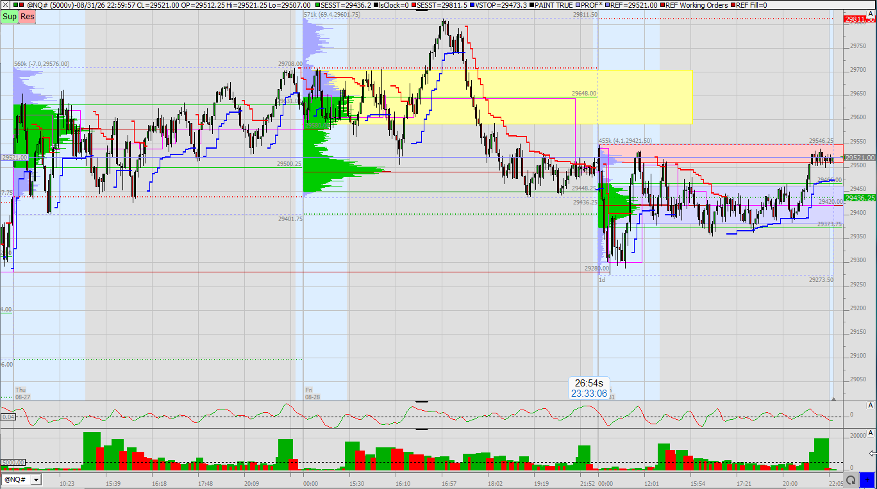Click the 5000.00 volume reference label

[13, 462]
